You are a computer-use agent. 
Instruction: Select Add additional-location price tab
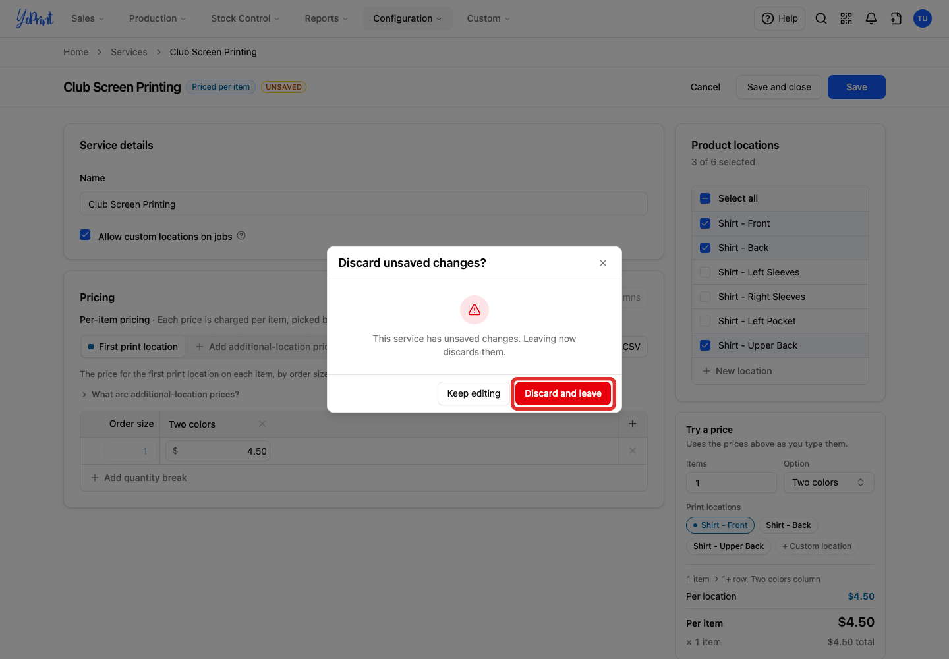point(262,347)
